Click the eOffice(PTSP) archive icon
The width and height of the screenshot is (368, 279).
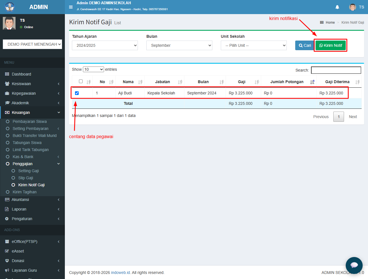(x=7, y=242)
